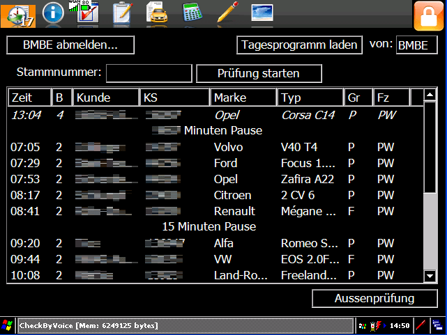
Task: Select the 13:04 Opel Corsa C14 row
Action: click(215, 115)
